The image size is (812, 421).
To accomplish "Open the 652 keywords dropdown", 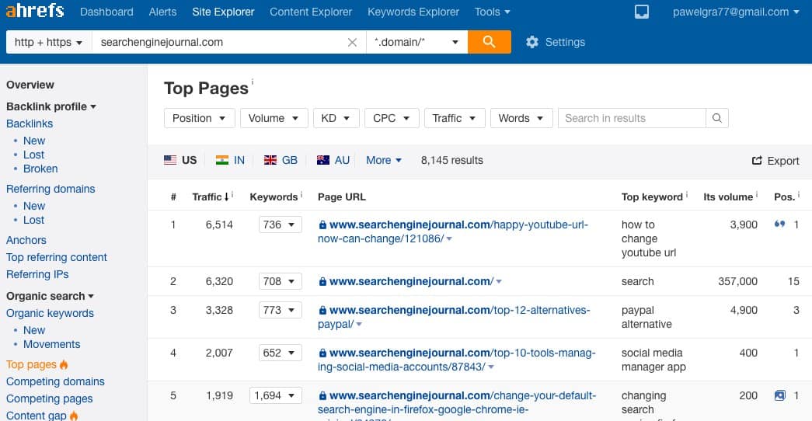I will pos(281,353).
